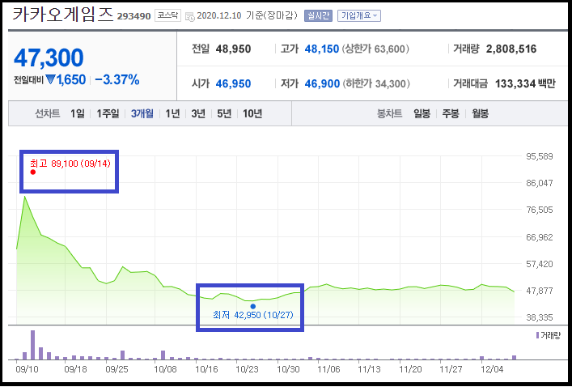Click the 시가 value 46,950
572x387 pixels.
[233, 83]
